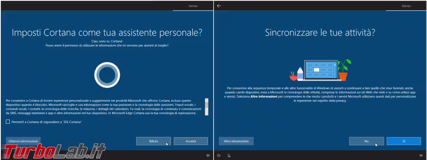Open Ulteriori informazioni on the Cortana screen
427x160 pixels.
click(x=23, y=141)
